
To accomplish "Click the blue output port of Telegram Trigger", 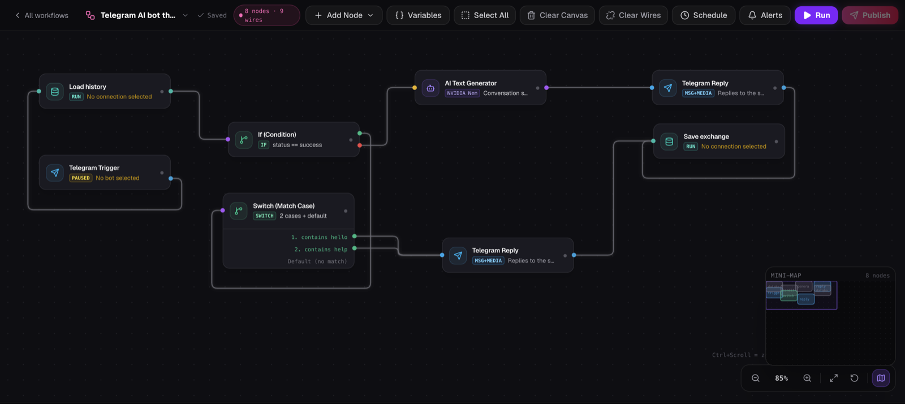I will click(x=171, y=178).
